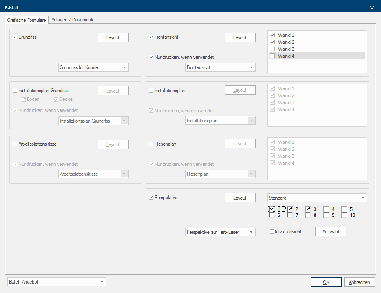This screenshot has height=293, width=381.
Task: Enable the Fliesenplan checkbox
Action: 151,144
